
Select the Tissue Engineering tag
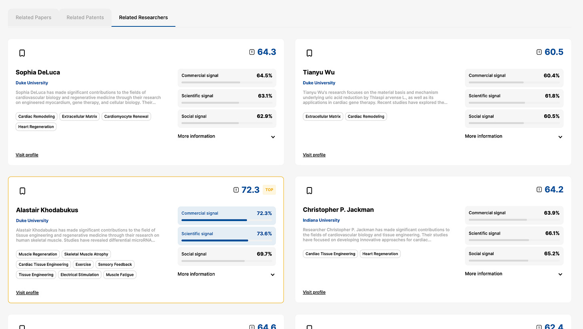click(x=36, y=275)
